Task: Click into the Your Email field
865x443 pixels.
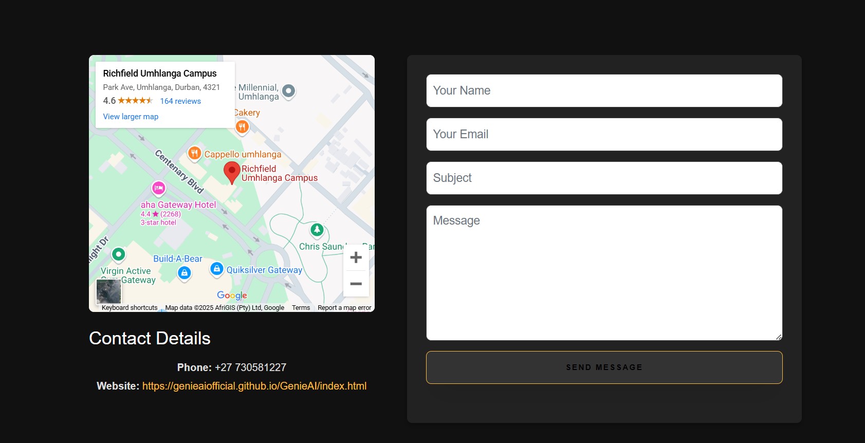Action: 604,135
